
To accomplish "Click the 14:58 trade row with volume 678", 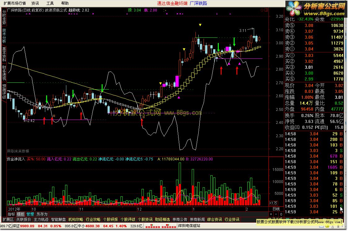I will 314,156.
